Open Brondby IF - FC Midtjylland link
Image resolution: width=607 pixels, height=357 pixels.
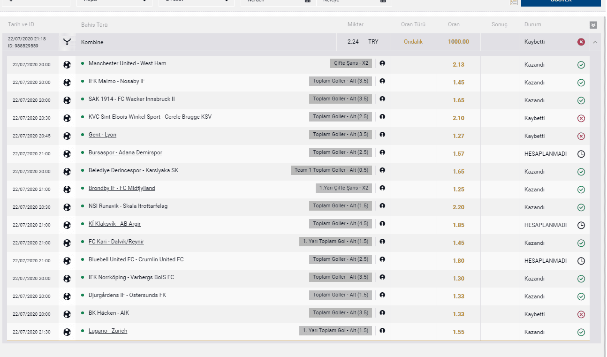point(122,188)
